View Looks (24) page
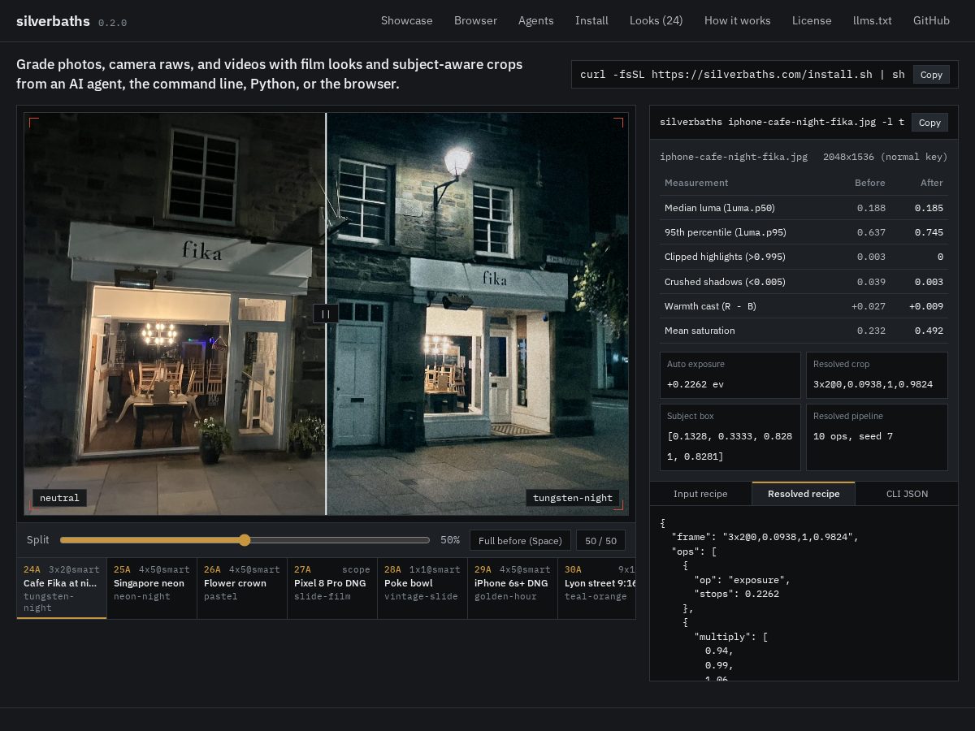The height and width of the screenshot is (731, 975). (656, 20)
